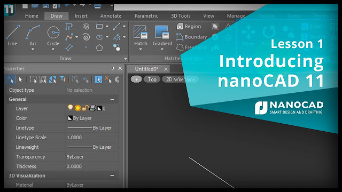
Task: Open the Rectangle tool dropdown arrow
Action: pyautogui.click(x=107, y=27)
